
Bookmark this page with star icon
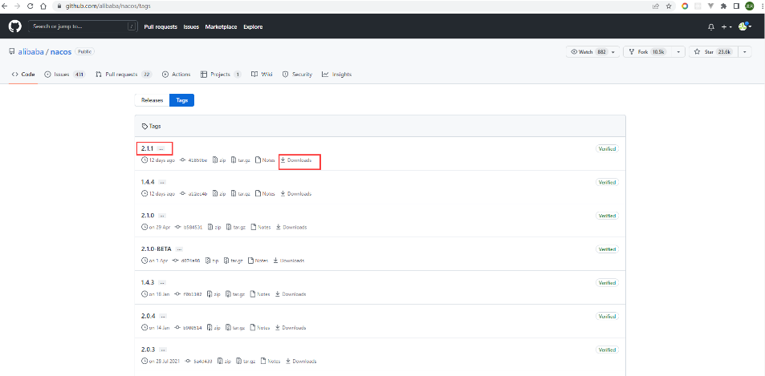pos(669,6)
